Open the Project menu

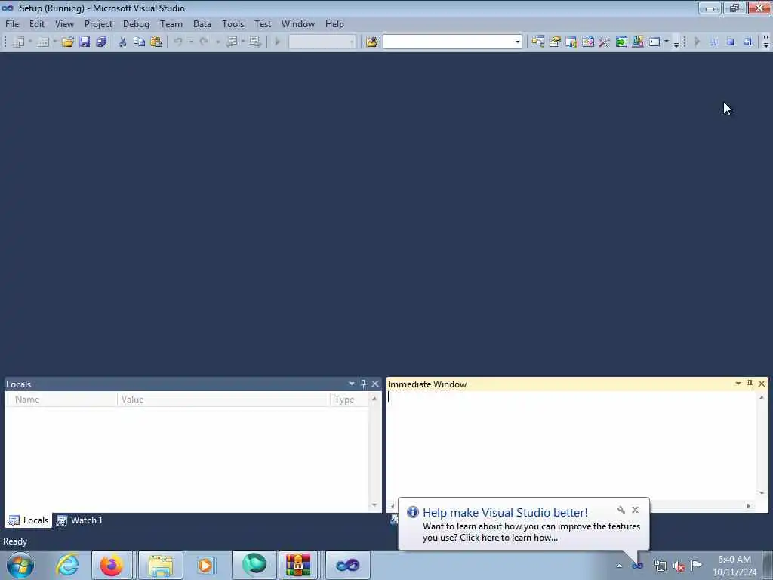click(98, 24)
